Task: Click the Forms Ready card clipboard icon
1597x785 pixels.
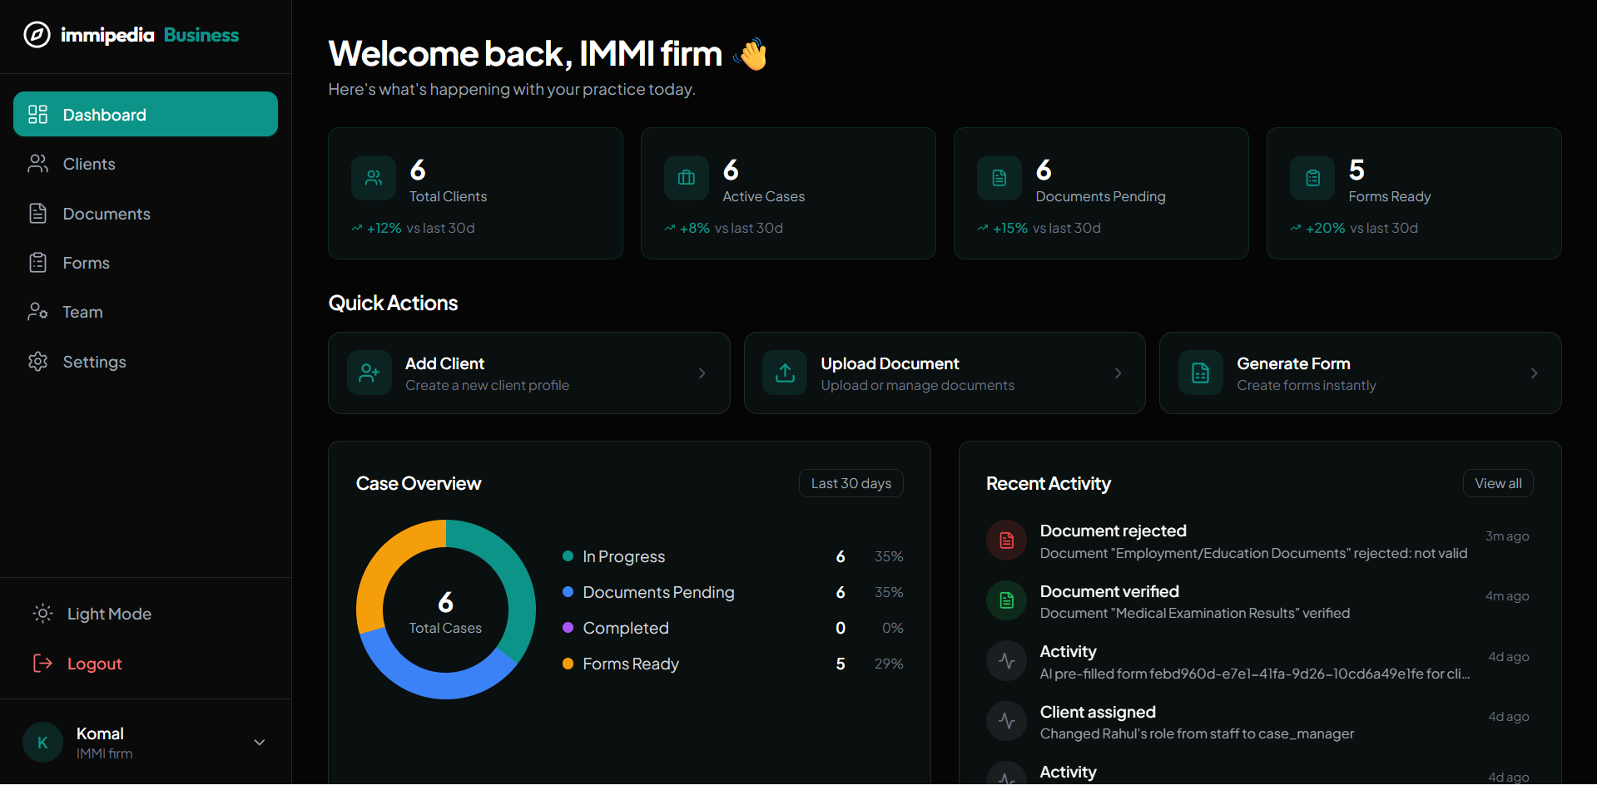Action: (x=1312, y=178)
